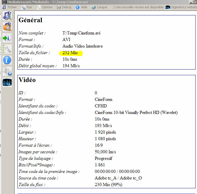The image size is (197, 194).
Task: Click the 'Time code de la première image :' label
Action: click(x=49, y=171)
